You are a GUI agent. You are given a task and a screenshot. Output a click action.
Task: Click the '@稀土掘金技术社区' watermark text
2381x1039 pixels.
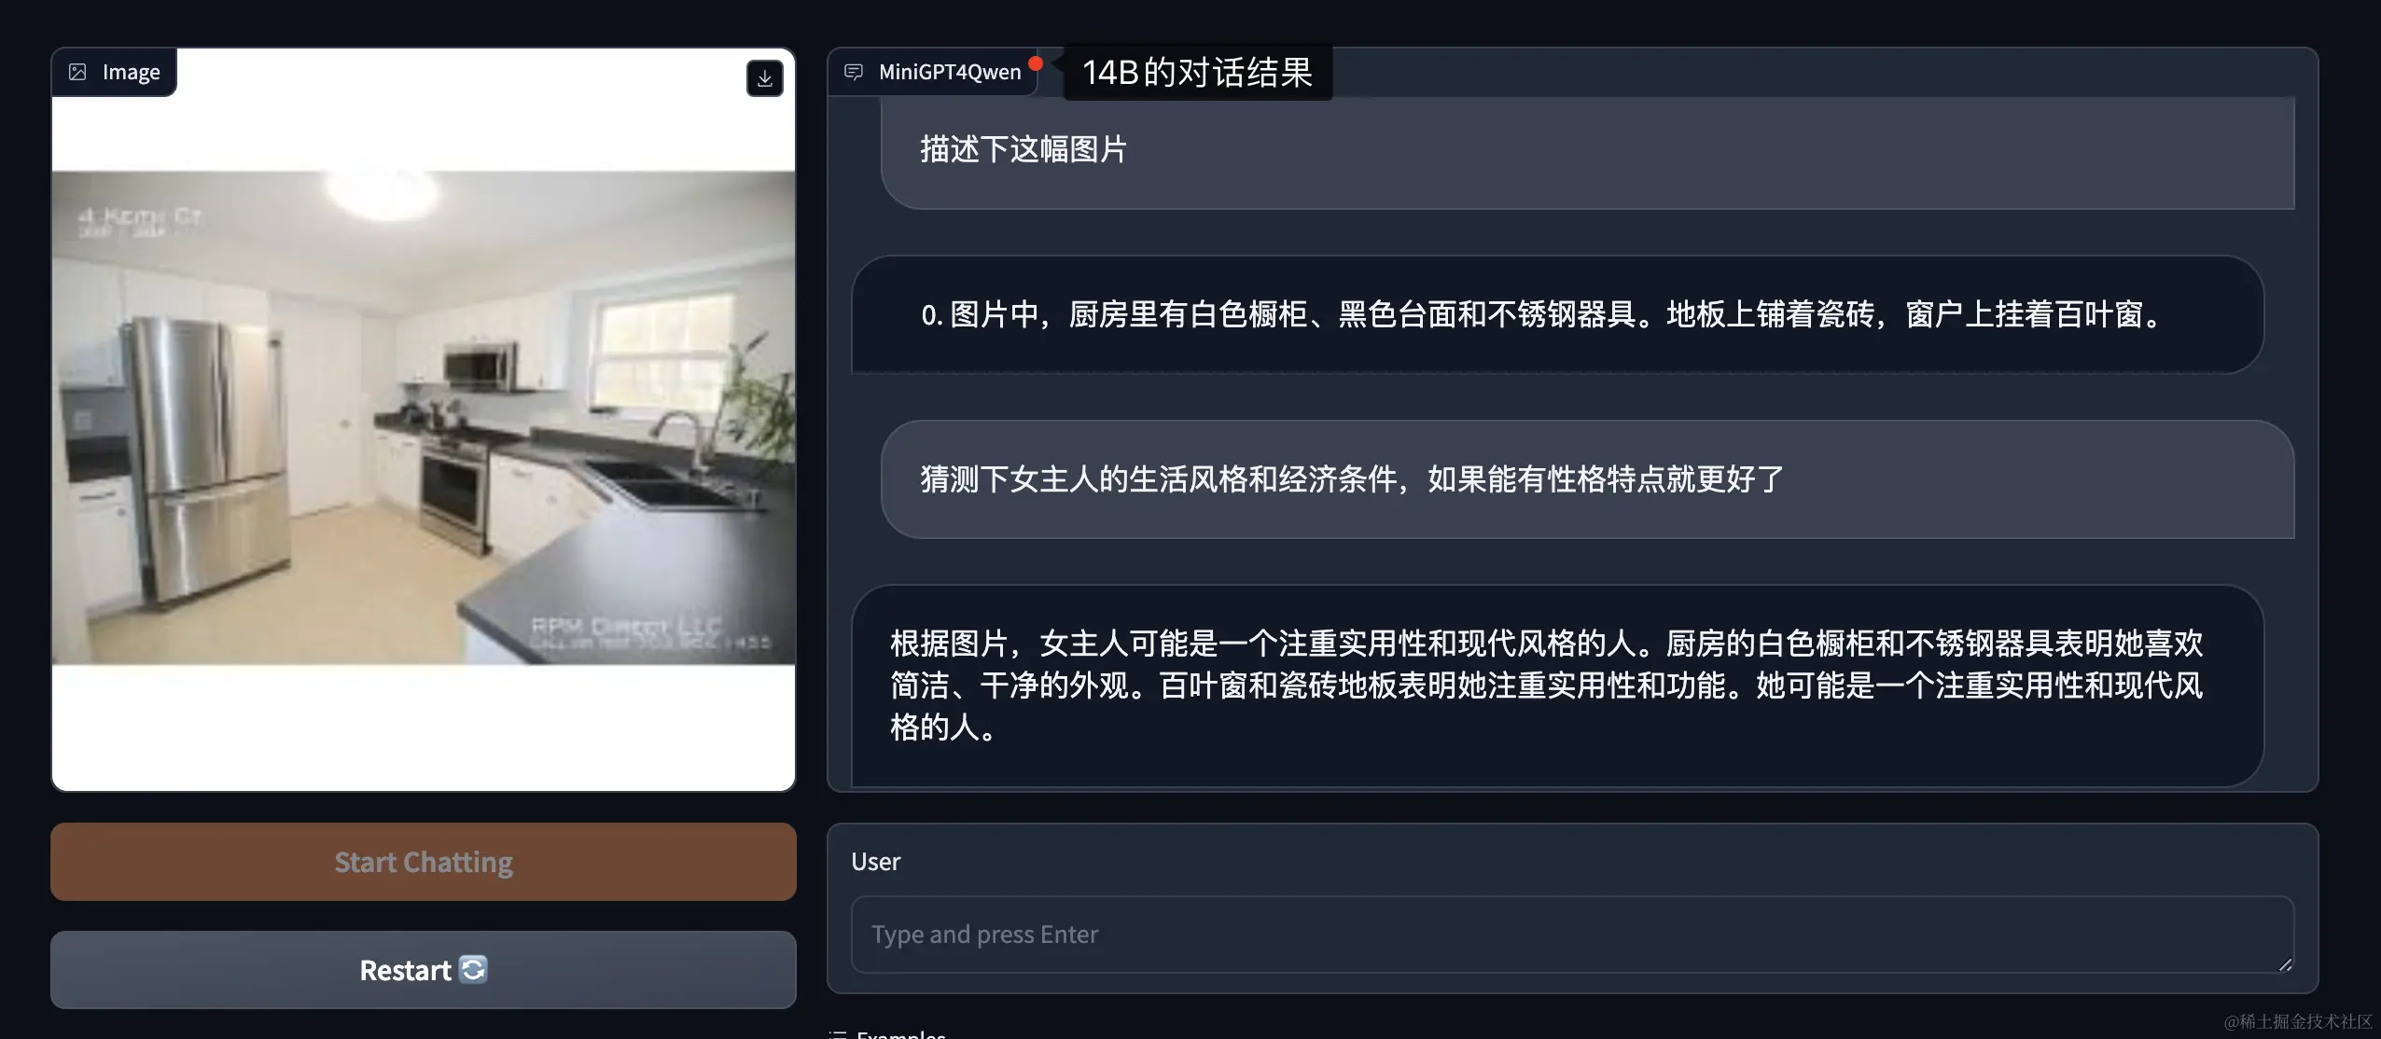(2297, 1021)
